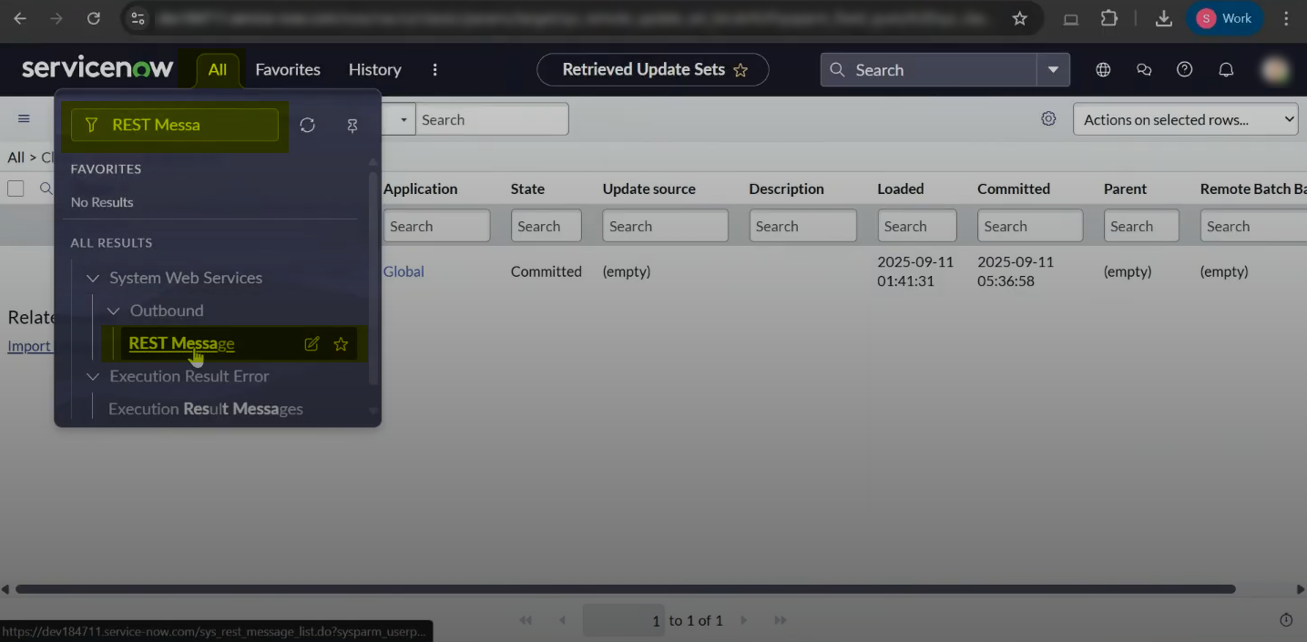Click the column search magnifier icon

point(46,189)
